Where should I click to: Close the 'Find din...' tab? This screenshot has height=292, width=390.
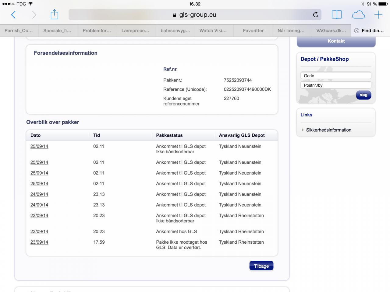click(x=356, y=31)
